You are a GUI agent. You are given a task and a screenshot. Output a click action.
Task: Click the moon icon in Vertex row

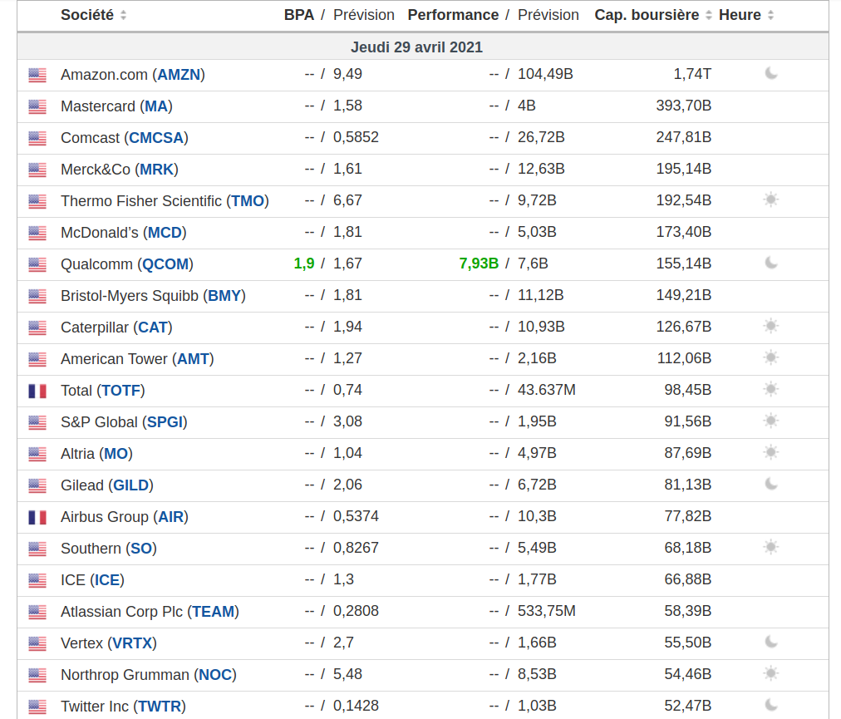coord(771,642)
